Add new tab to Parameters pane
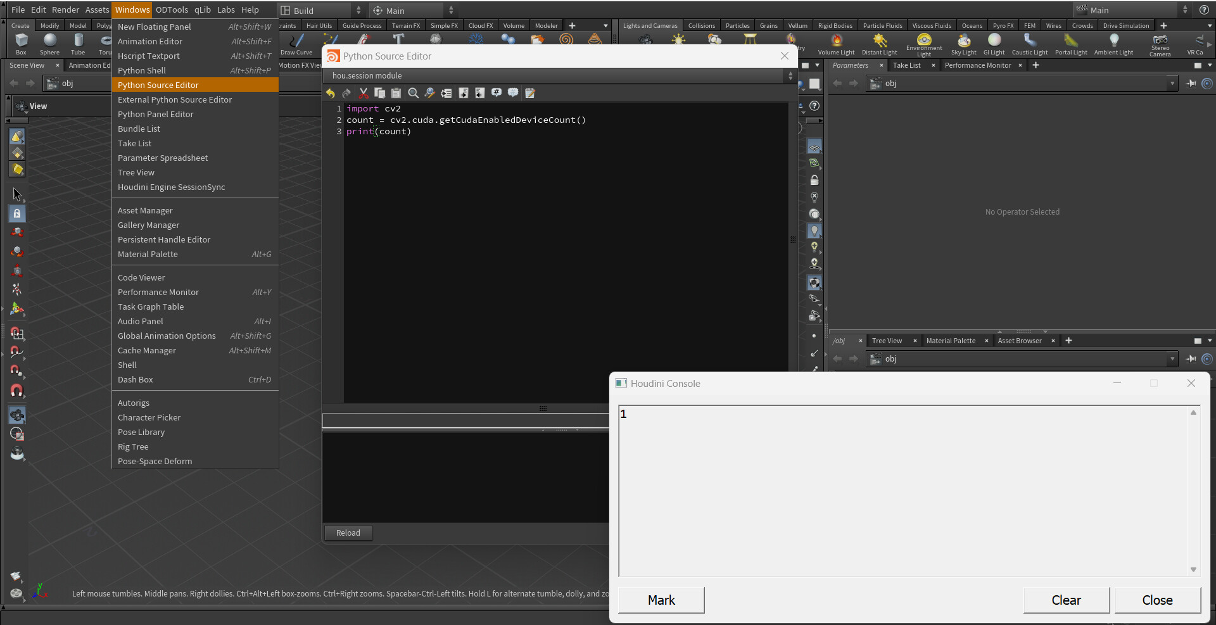The image size is (1216, 625). (1035, 65)
